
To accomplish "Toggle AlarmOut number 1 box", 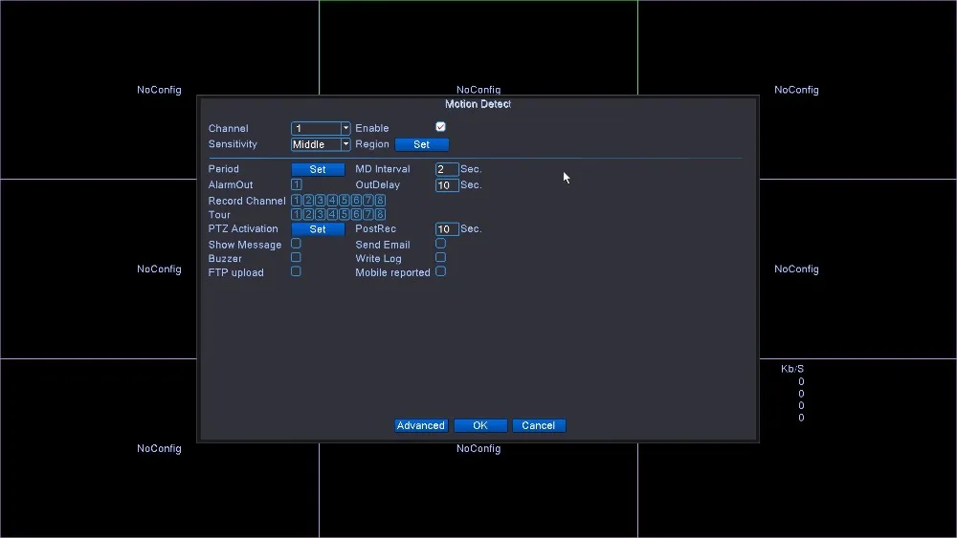I will coord(296,184).
